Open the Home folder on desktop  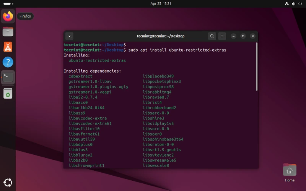pos(290,171)
